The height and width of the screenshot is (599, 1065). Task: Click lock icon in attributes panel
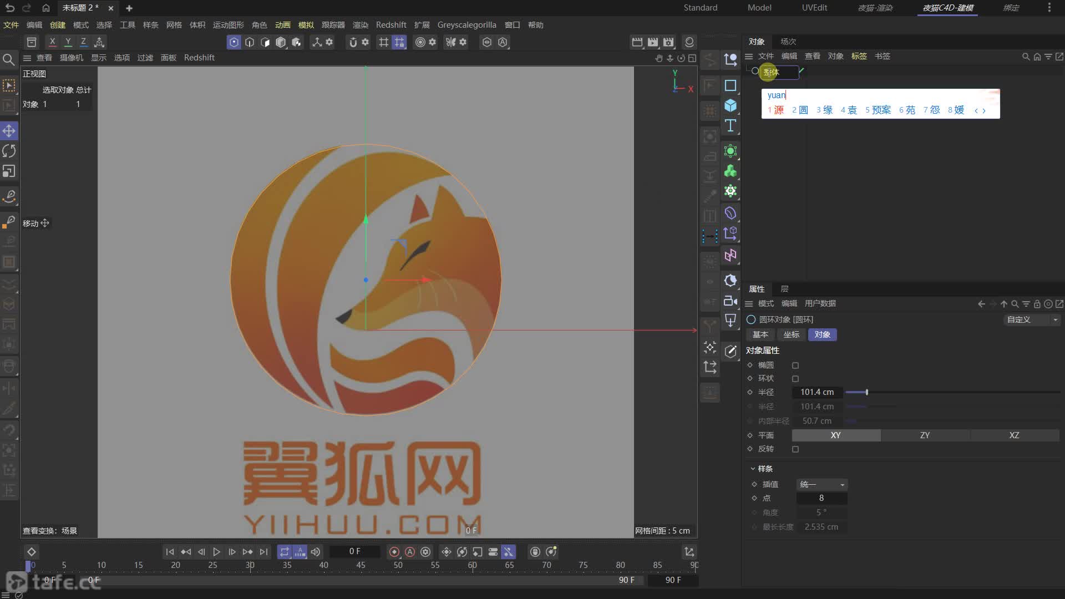[x=1037, y=304]
